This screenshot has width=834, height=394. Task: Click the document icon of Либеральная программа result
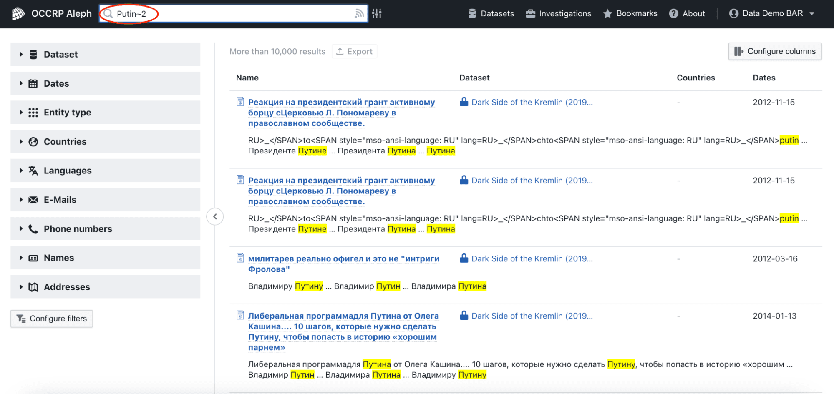[240, 315]
